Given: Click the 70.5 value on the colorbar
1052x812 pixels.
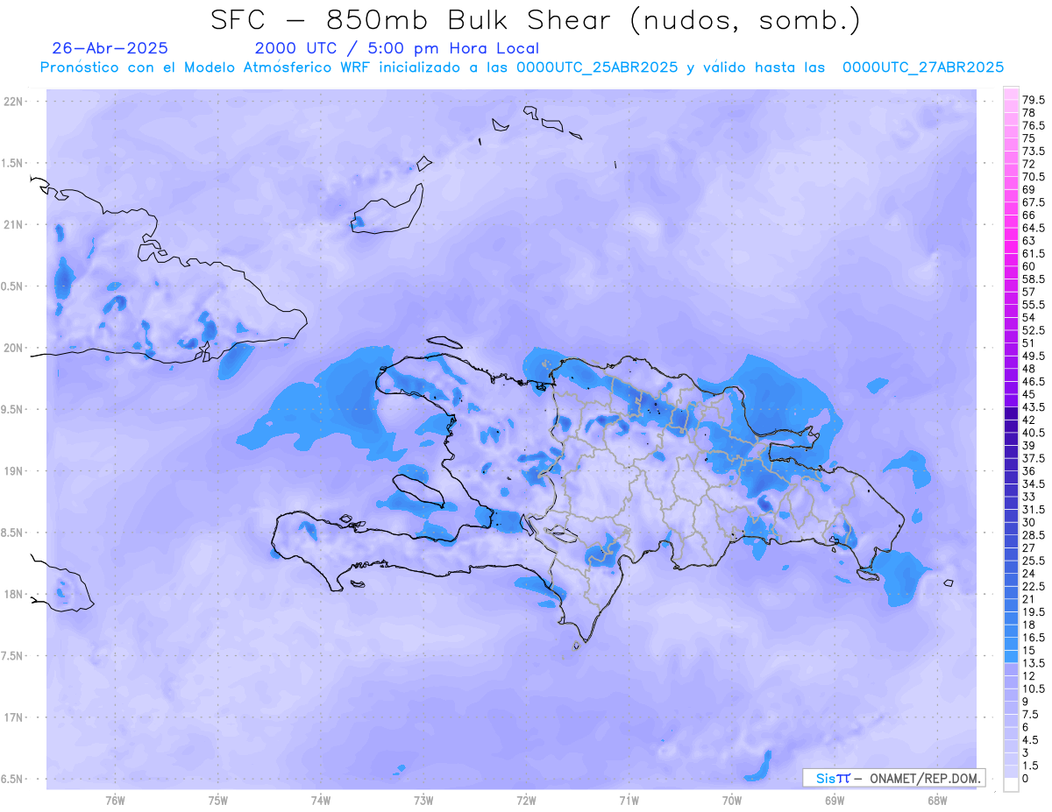Looking at the screenshot, I should point(1034,177).
